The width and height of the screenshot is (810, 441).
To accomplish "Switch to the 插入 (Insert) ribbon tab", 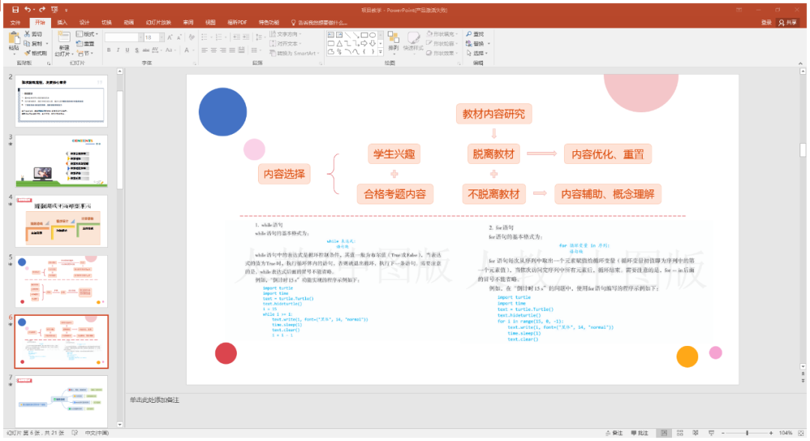I will pyautogui.click(x=62, y=22).
